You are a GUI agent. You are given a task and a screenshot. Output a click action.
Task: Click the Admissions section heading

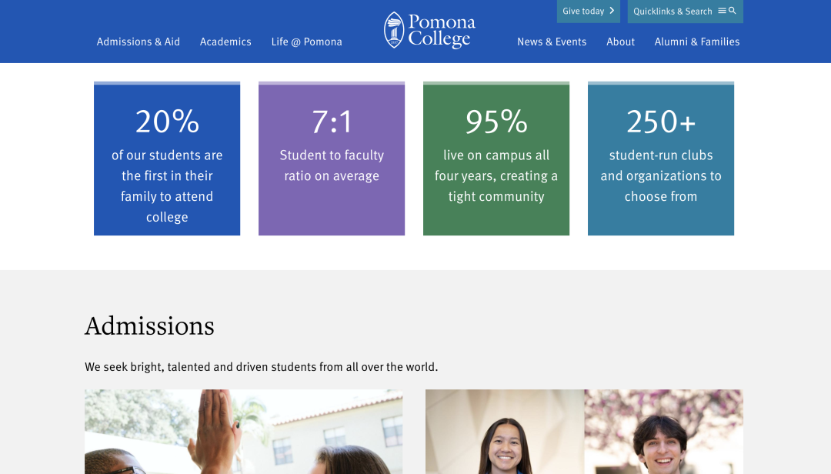click(x=149, y=326)
